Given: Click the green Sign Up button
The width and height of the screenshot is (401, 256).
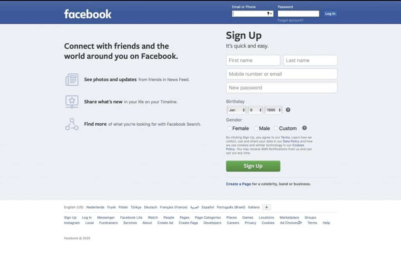Looking at the screenshot, I should (253, 166).
